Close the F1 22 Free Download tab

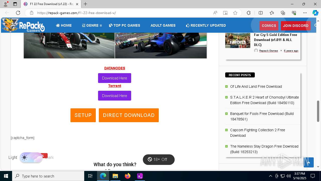pyautogui.click(x=77, y=4)
